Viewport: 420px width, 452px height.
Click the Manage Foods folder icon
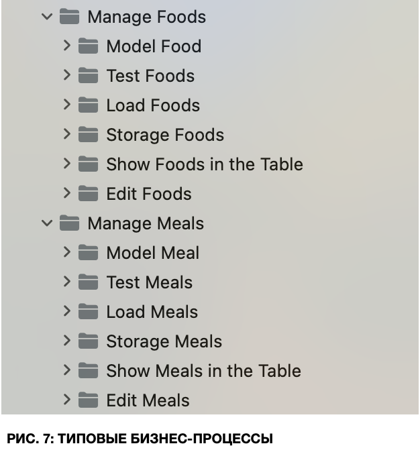click(x=69, y=17)
